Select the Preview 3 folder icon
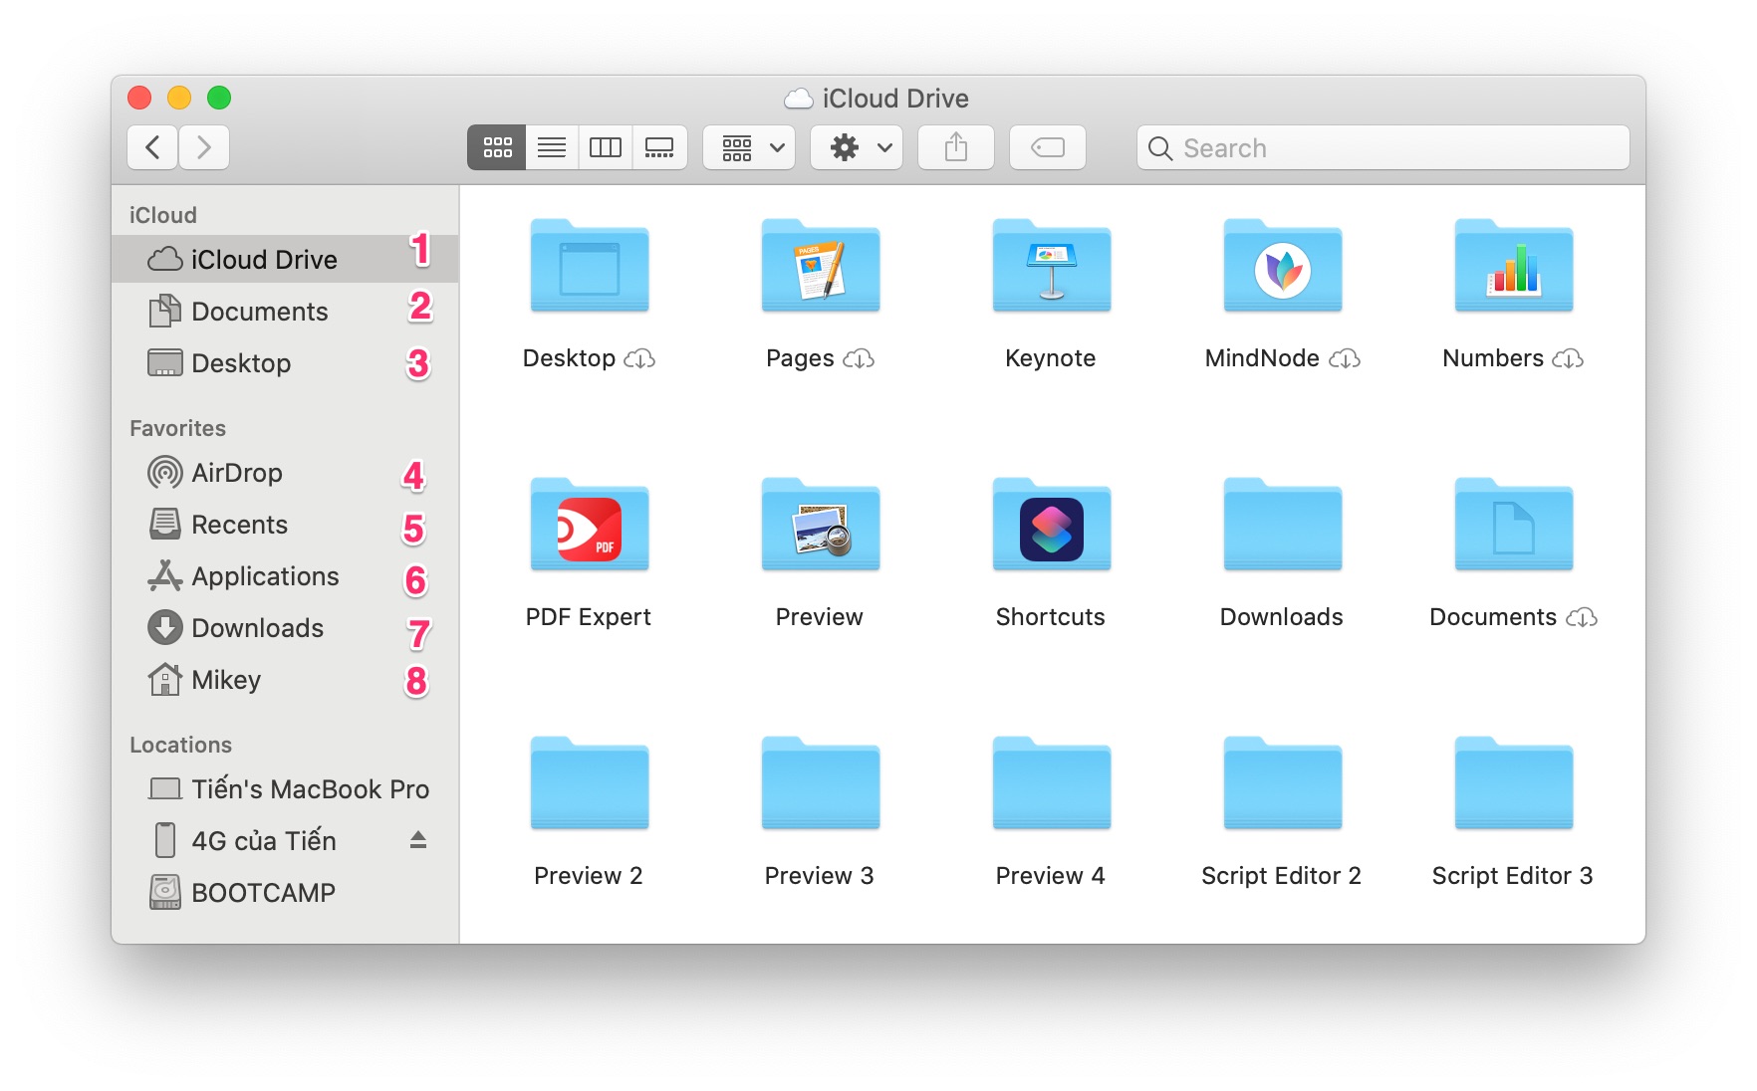The width and height of the screenshot is (1757, 1091). 821,783
